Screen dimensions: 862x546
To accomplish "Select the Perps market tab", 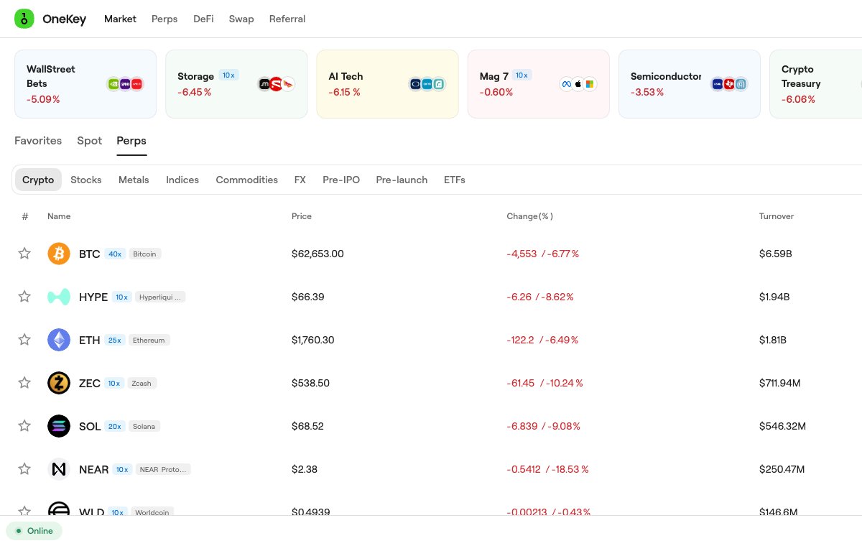I will [x=131, y=141].
